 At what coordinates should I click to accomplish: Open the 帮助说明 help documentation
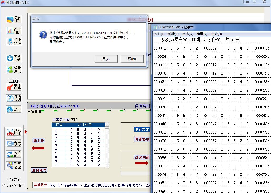[x=13, y=98]
